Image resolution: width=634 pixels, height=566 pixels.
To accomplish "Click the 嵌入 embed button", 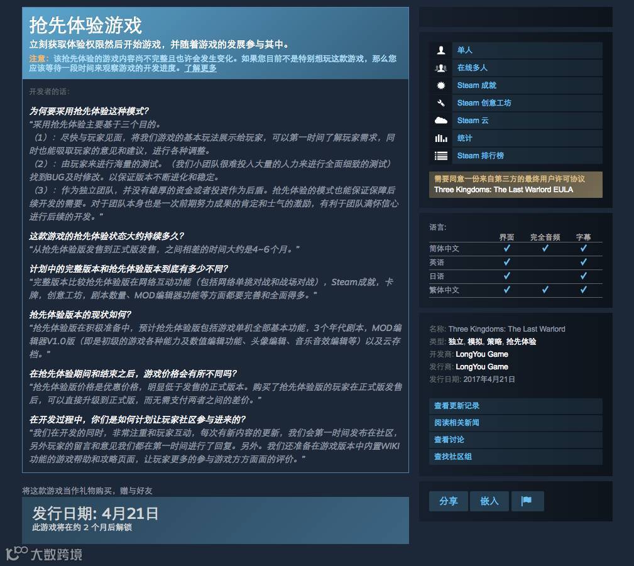I will [489, 501].
